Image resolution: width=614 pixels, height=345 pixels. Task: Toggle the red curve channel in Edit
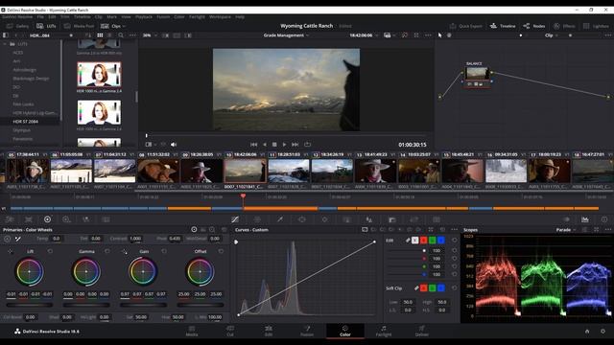[x=423, y=241]
